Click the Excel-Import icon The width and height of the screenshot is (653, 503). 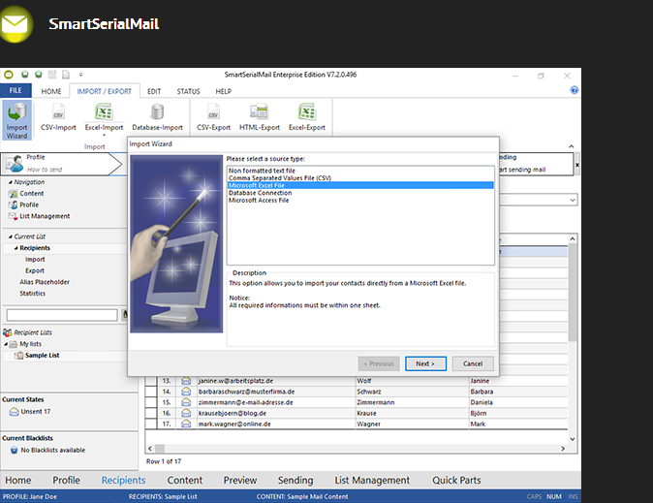coord(104,112)
